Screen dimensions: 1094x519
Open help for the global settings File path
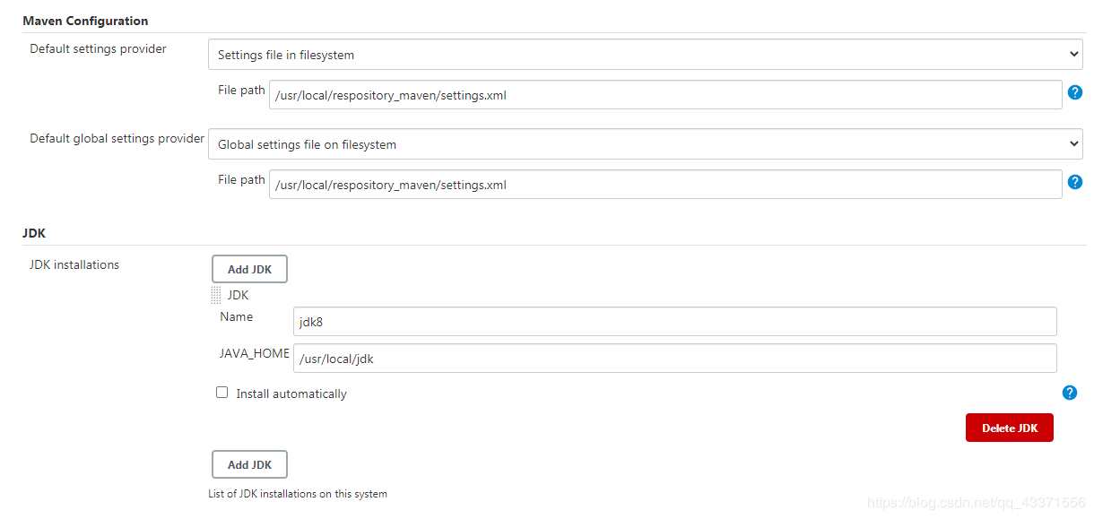tap(1075, 182)
